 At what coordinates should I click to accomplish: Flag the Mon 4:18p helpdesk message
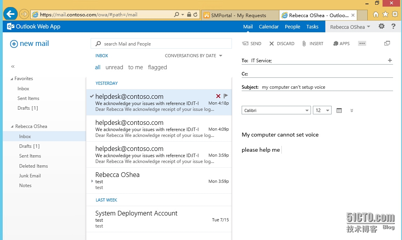(x=226, y=96)
